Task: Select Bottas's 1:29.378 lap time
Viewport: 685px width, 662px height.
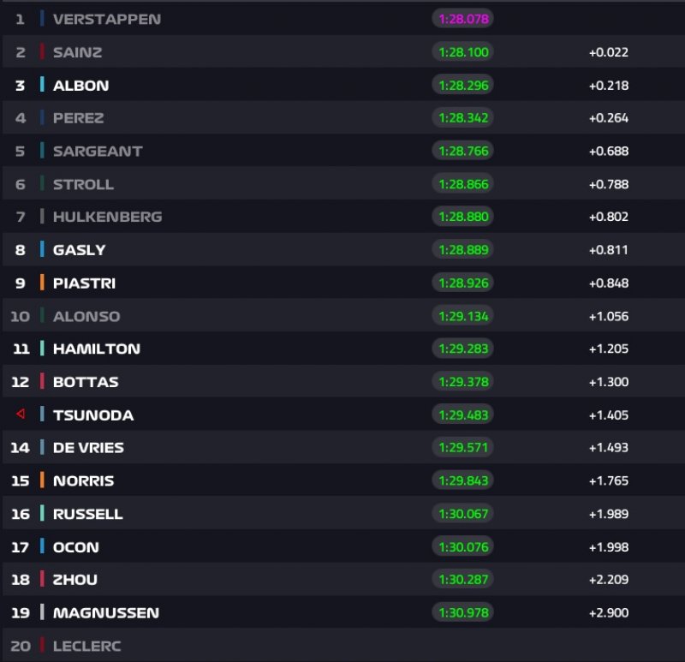Action: 462,382
